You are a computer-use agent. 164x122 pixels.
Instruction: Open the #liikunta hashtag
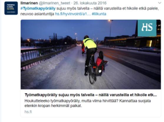[99, 14]
